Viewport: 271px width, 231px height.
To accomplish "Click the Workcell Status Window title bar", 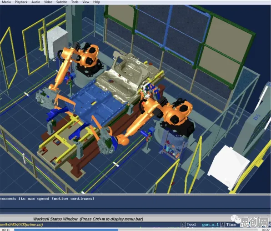I will point(88,219).
